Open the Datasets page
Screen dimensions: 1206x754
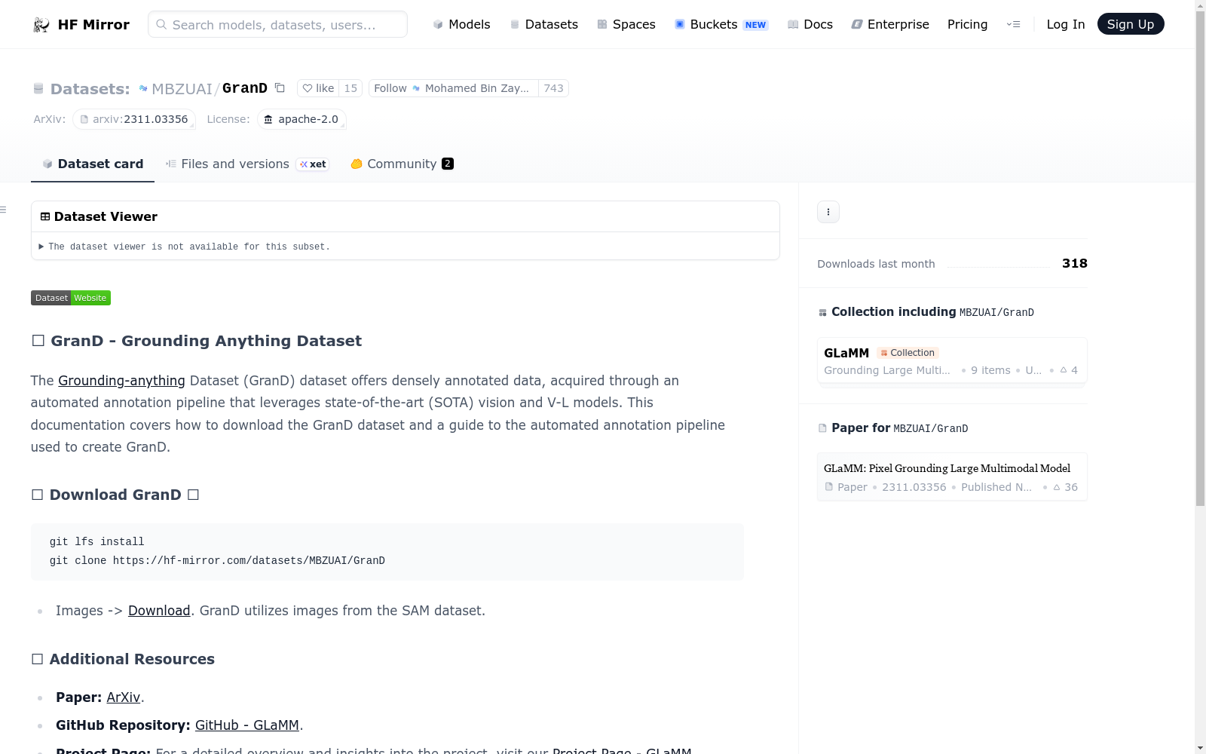[544, 24]
